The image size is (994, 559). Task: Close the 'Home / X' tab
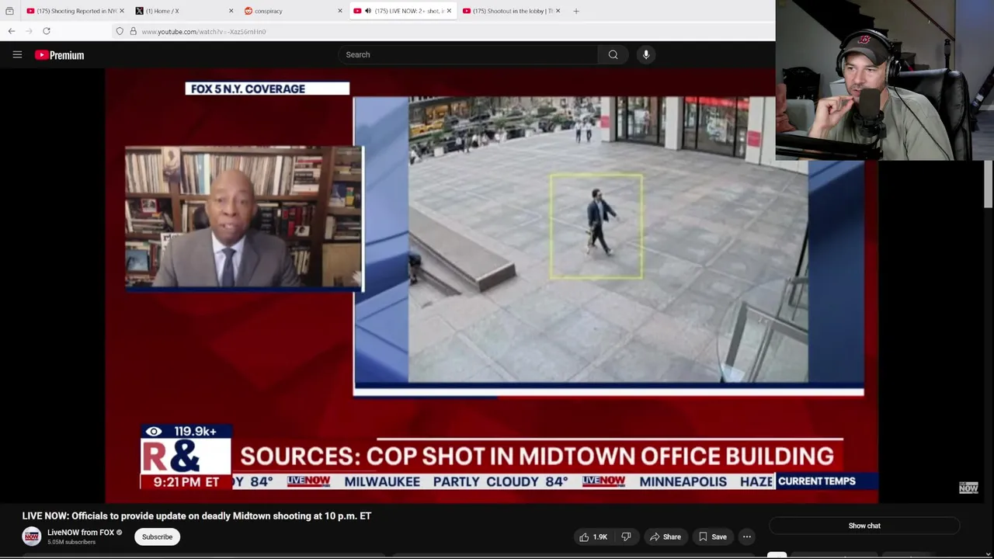click(x=231, y=11)
